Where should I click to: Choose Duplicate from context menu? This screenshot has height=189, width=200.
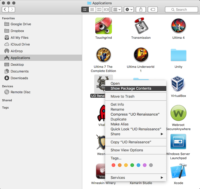click(x=136, y=119)
